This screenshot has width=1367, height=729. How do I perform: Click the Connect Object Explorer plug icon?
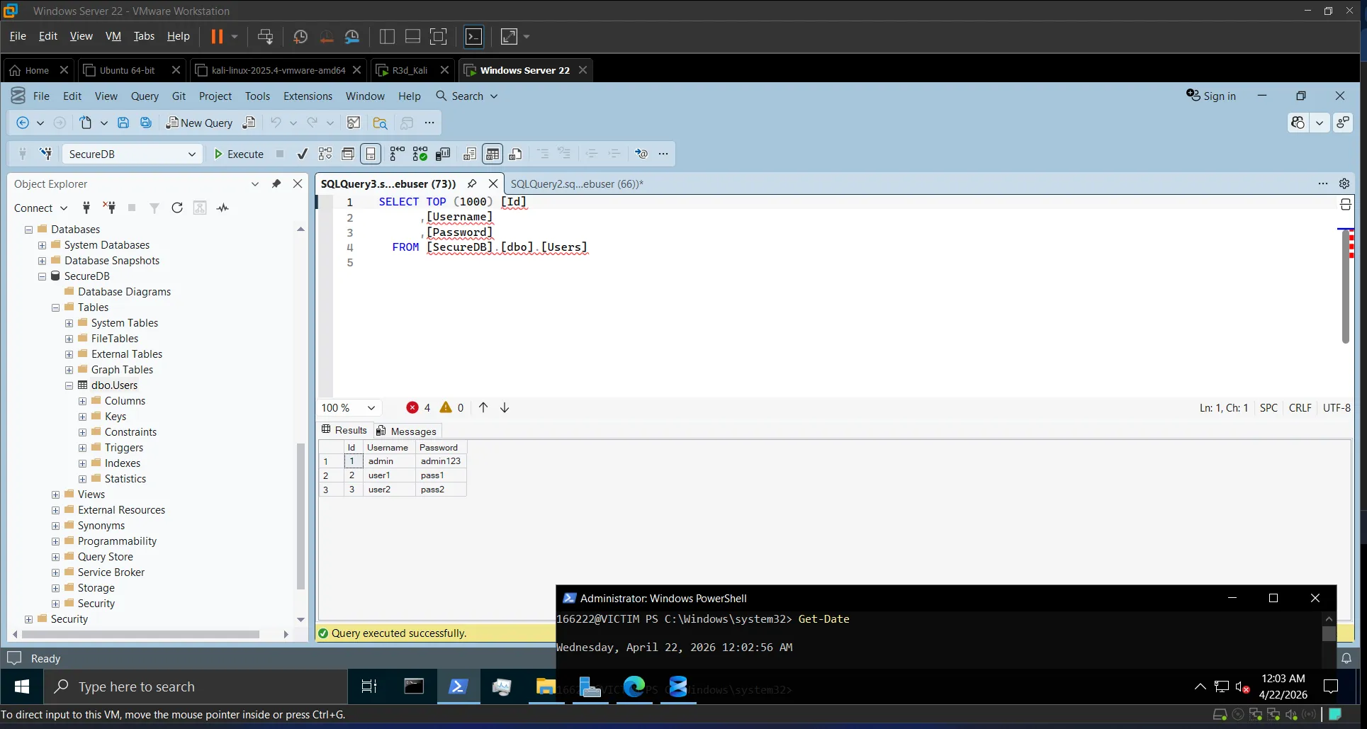86,208
